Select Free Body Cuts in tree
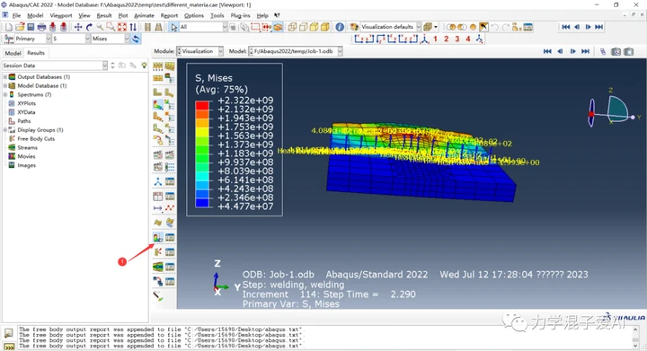The image size is (647, 351). tap(36, 139)
